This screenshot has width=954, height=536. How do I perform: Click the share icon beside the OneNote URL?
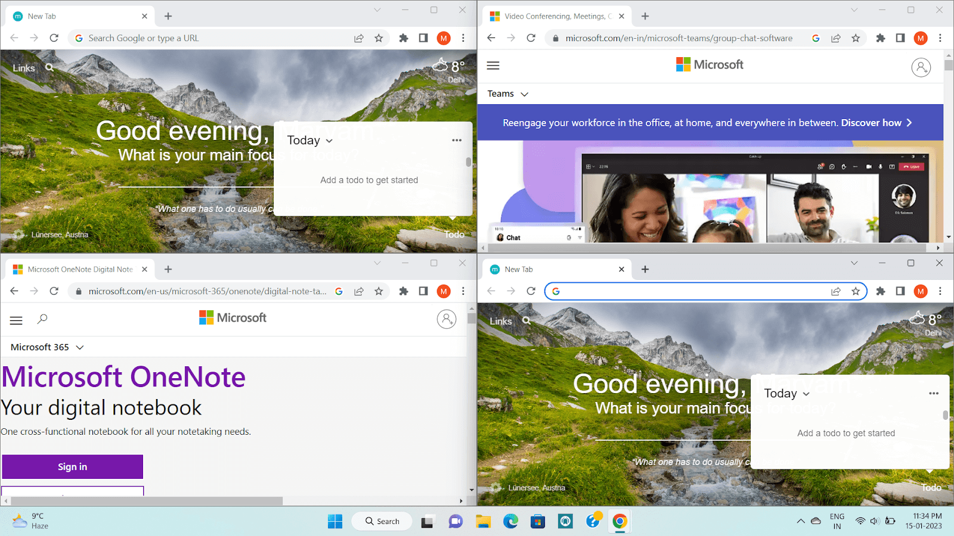click(x=359, y=291)
